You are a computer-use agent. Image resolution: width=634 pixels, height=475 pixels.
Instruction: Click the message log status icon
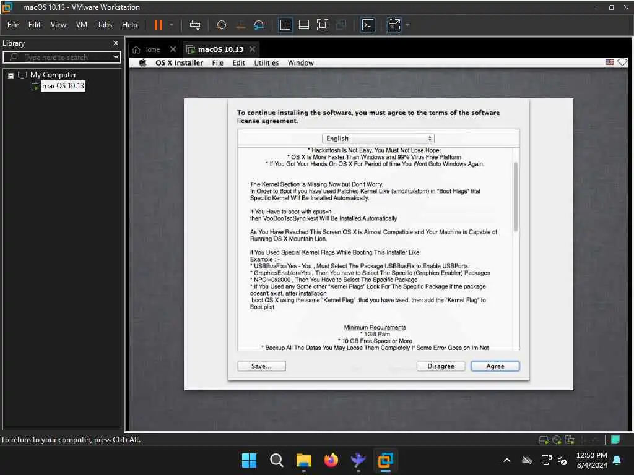pyautogui.click(x=615, y=440)
